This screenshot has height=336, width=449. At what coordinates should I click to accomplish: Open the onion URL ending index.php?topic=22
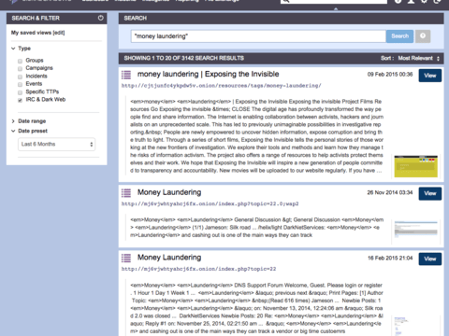[198, 269]
